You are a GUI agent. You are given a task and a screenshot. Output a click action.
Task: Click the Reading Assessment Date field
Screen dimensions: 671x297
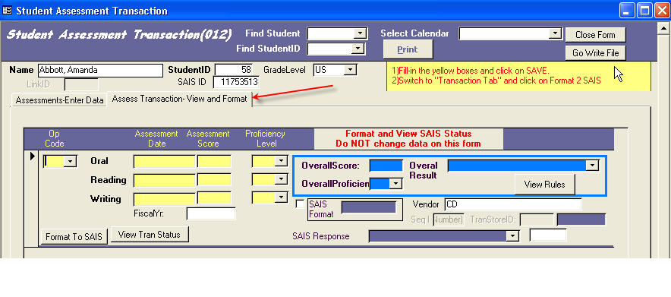coord(165,180)
